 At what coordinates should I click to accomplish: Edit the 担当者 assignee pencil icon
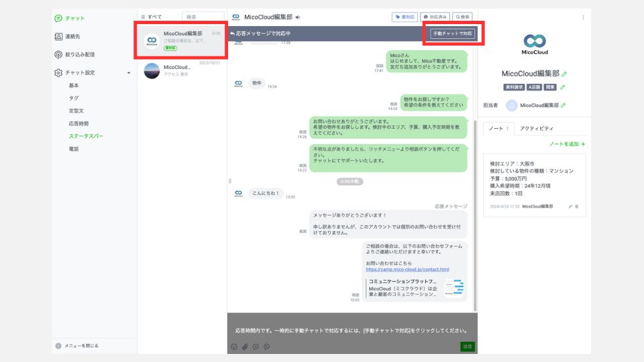[x=563, y=105]
